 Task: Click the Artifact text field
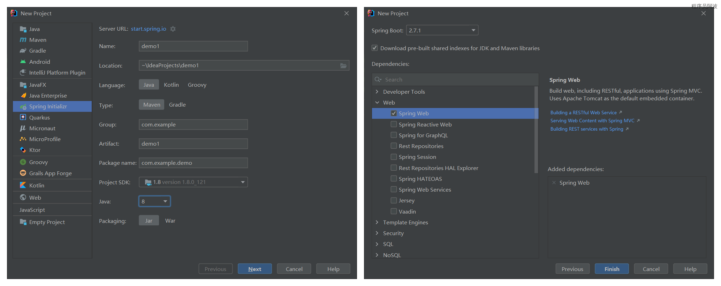click(193, 144)
